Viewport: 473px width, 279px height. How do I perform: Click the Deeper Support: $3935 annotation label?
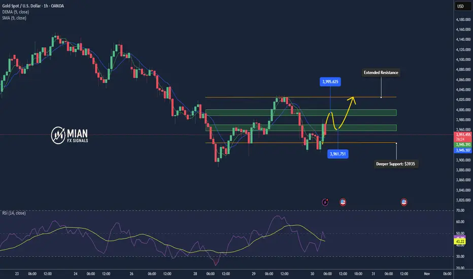395,164
